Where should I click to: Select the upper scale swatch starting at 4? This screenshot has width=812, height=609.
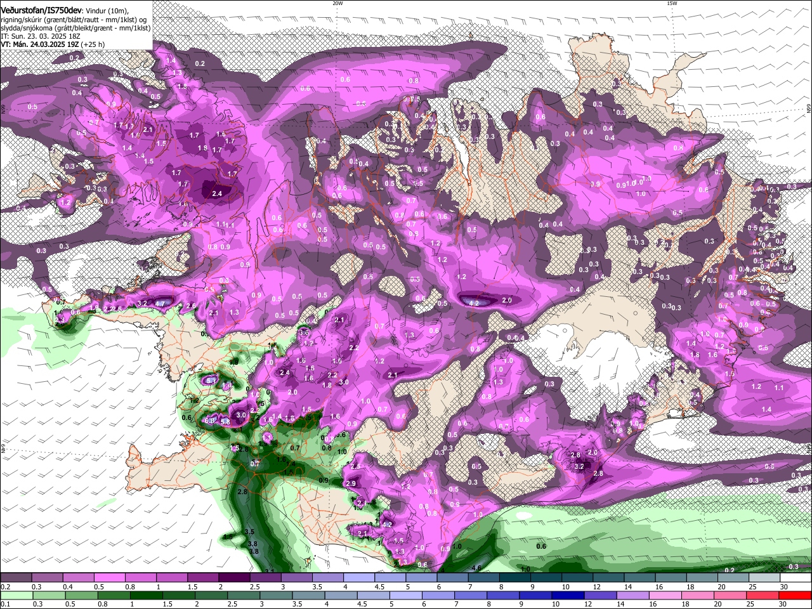(x=358, y=578)
